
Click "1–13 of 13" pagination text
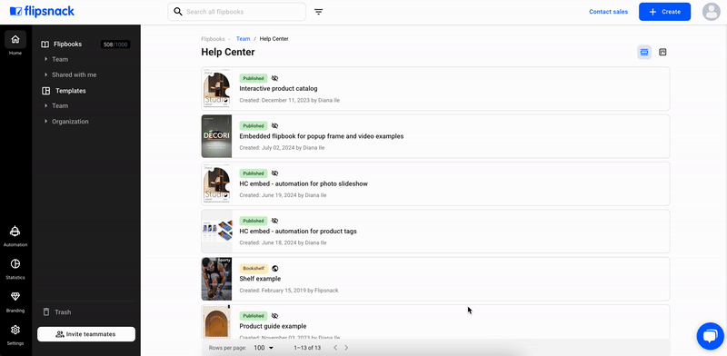[307, 348]
